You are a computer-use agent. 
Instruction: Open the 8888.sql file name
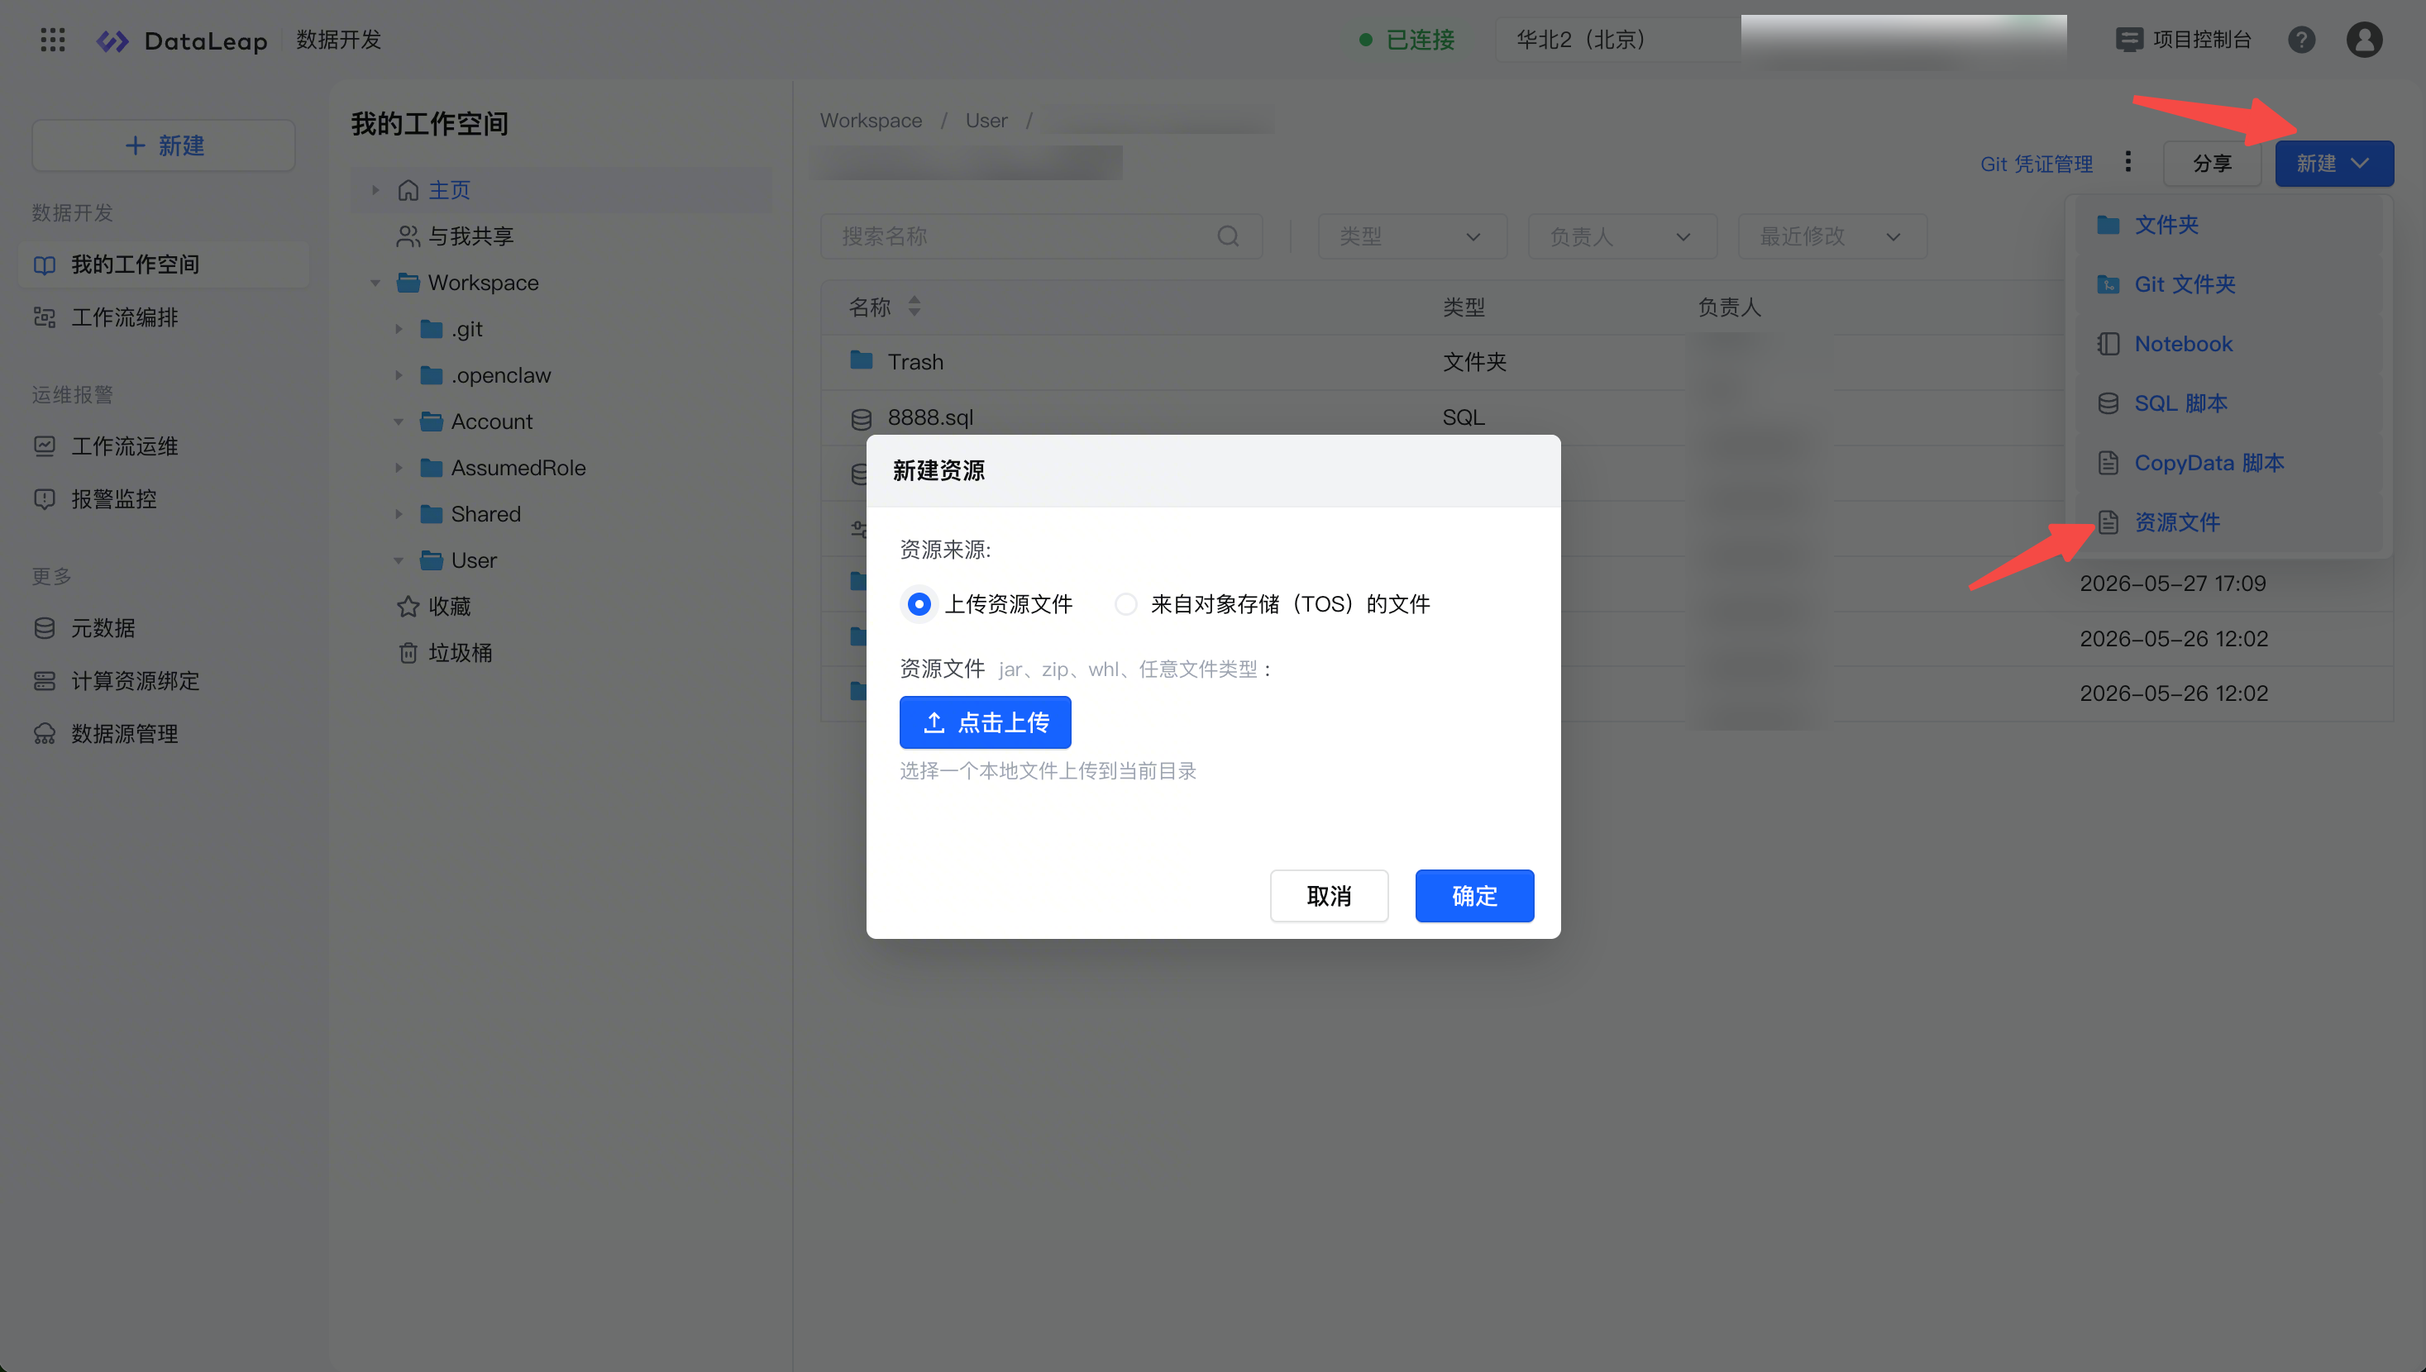point(930,417)
